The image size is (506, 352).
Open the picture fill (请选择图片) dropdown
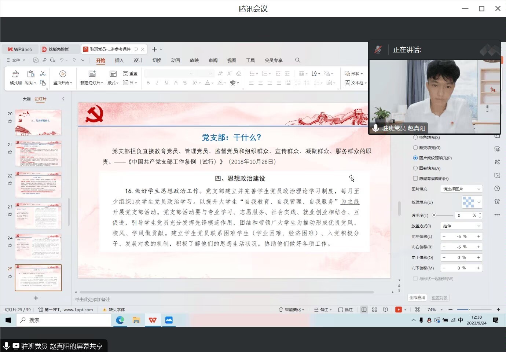[x=461, y=189]
